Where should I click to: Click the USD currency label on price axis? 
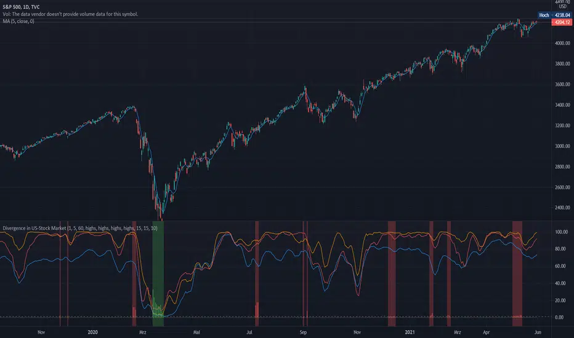click(x=563, y=7)
